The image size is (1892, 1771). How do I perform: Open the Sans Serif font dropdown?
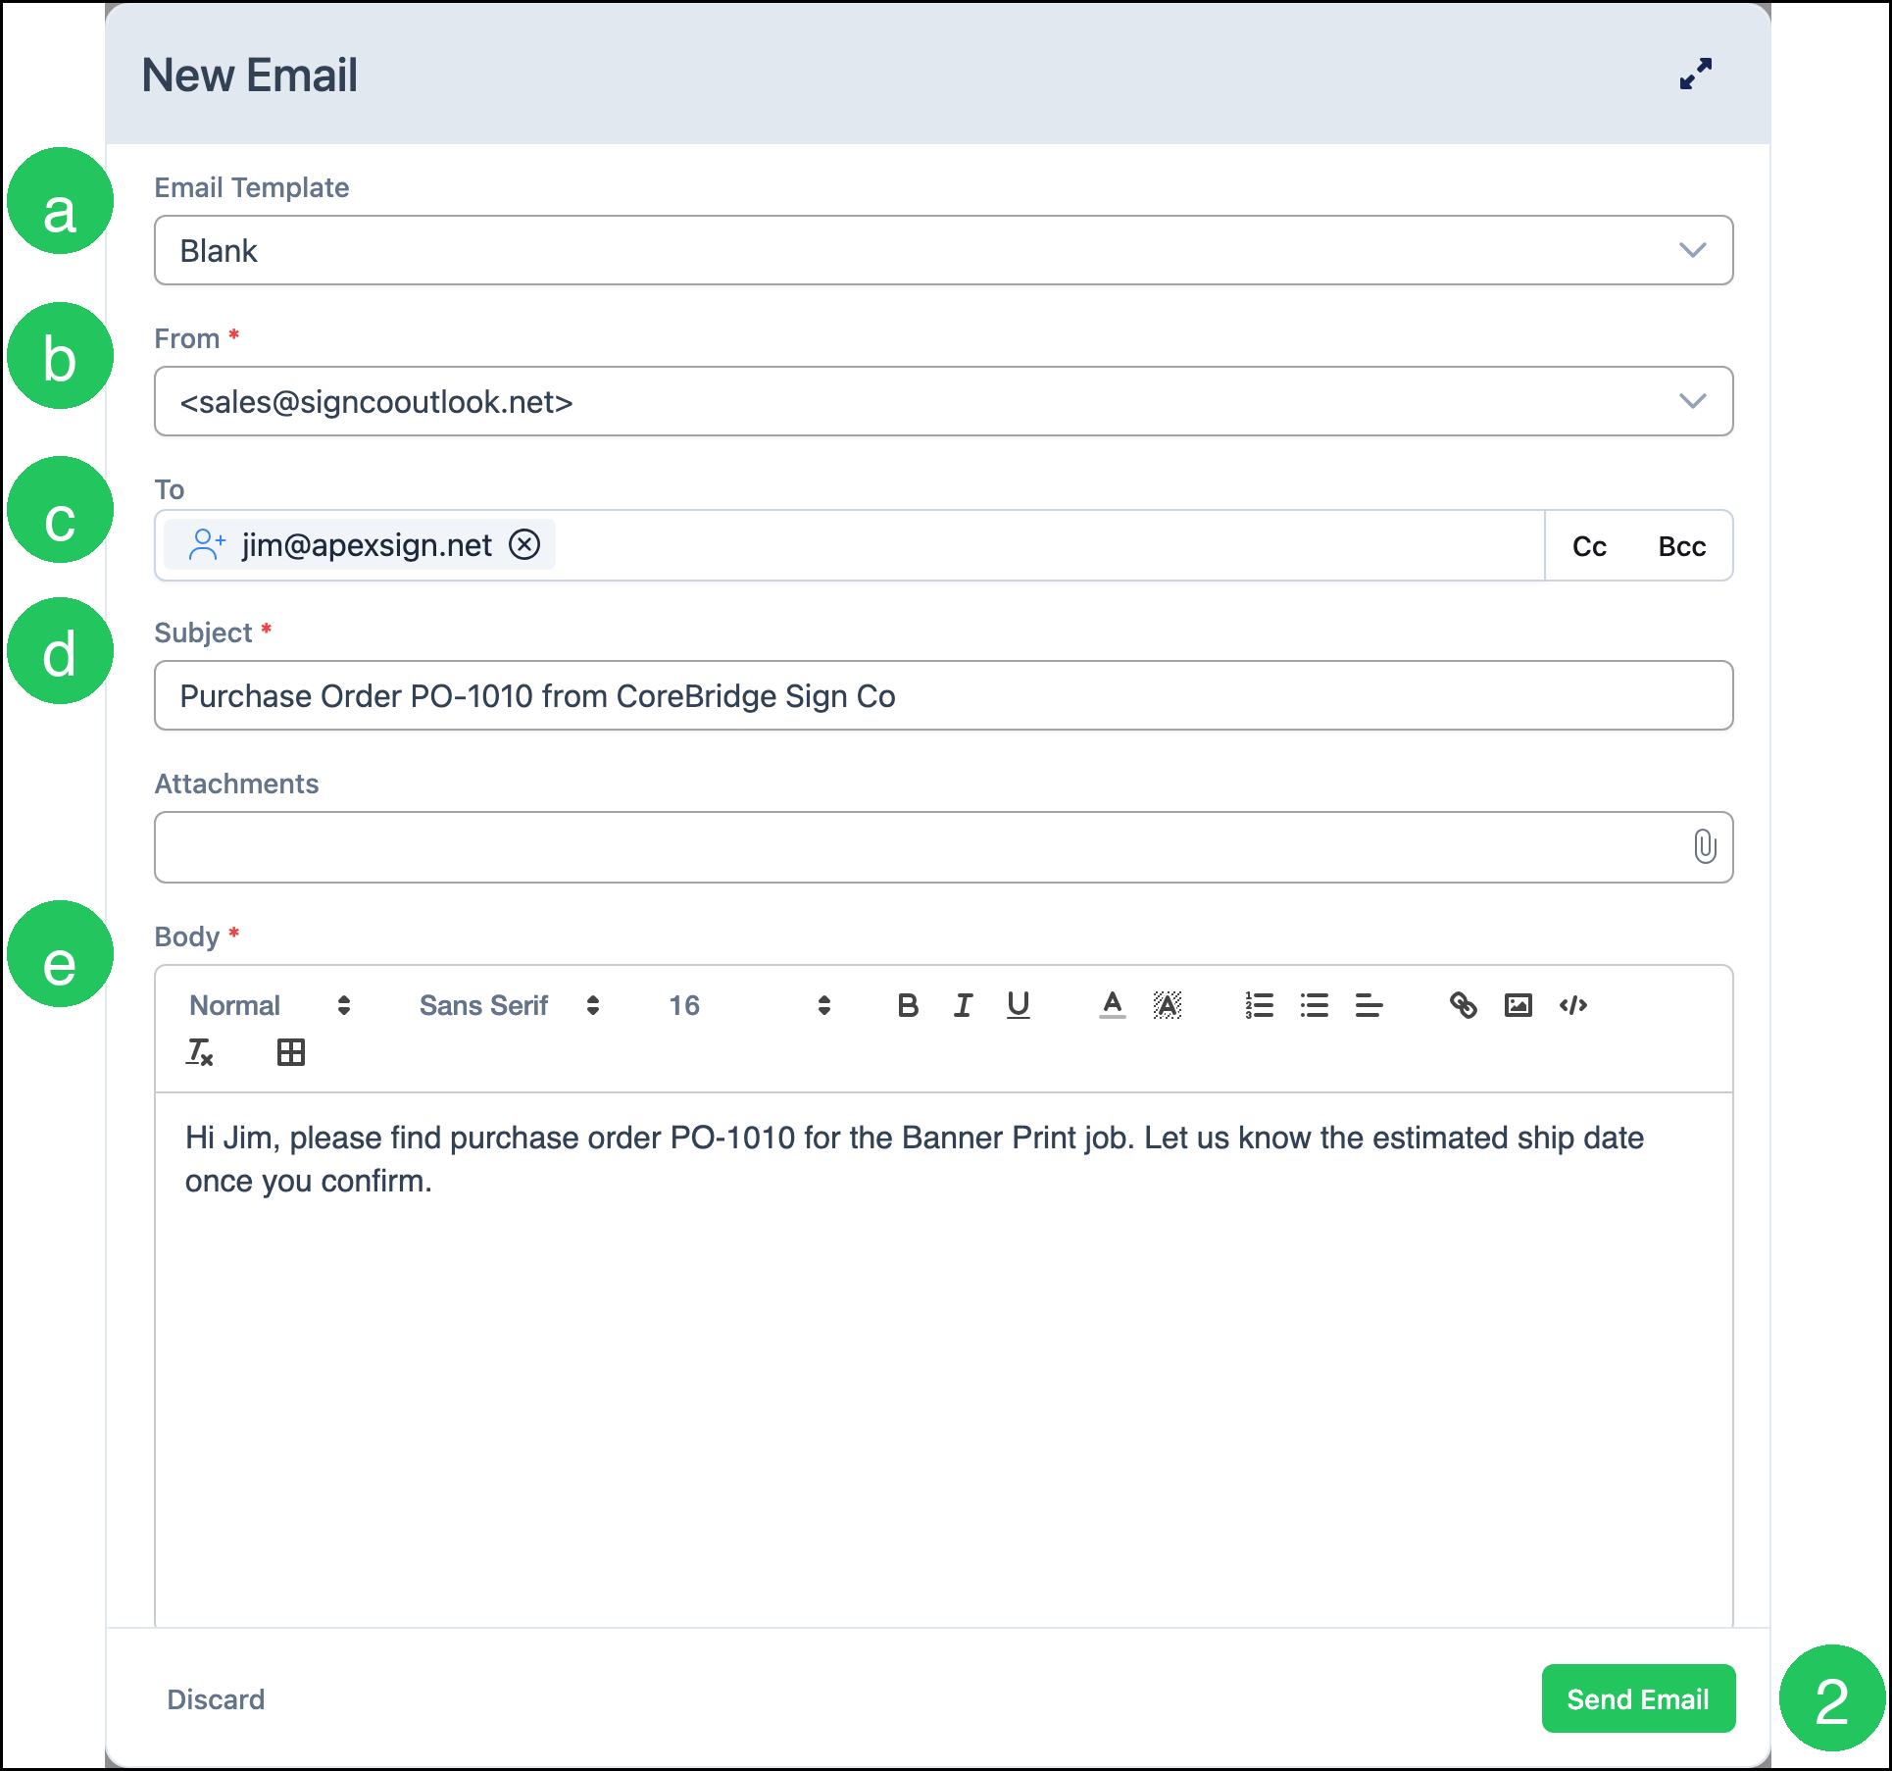(x=510, y=1005)
